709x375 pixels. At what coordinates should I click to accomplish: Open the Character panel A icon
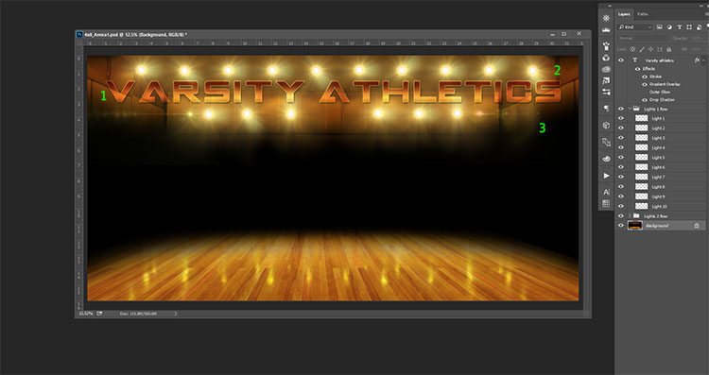[x=606, y=193]
